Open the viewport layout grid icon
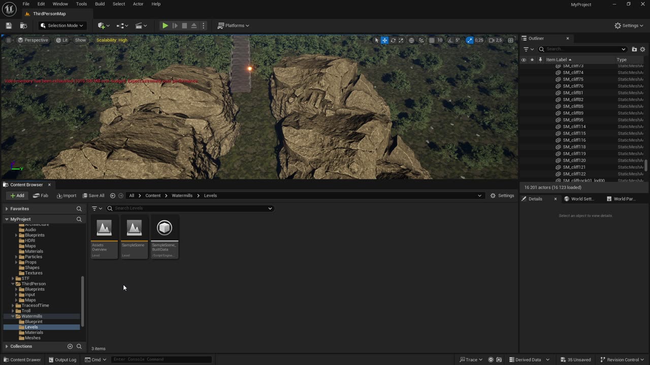 510,40
